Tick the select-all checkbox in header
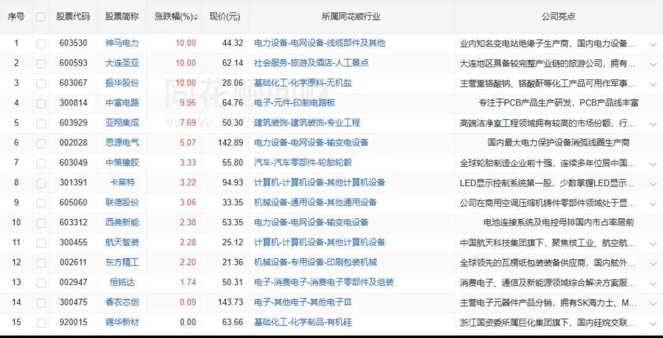 [x=41, y=17]
